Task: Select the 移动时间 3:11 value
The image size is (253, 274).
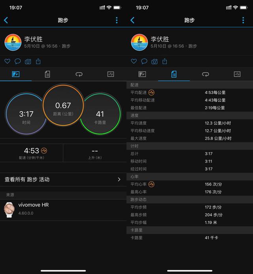Action: [208, 161]
